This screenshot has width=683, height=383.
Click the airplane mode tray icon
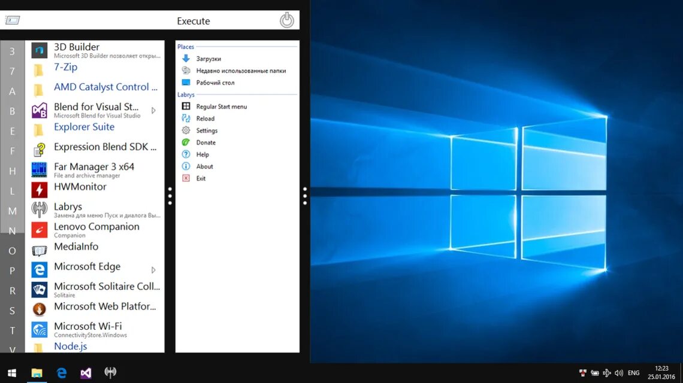tap(607, 373)
